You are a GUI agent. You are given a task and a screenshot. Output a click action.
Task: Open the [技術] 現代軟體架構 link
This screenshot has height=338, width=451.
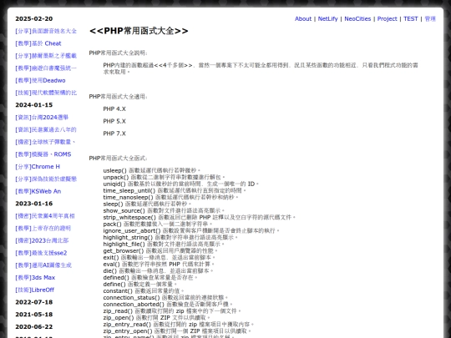click(x=46, y=93)
